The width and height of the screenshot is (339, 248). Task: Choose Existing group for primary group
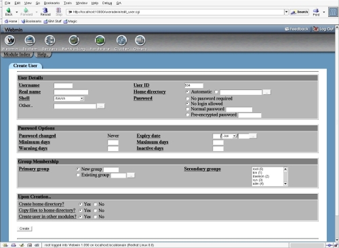tap(78, 175)
